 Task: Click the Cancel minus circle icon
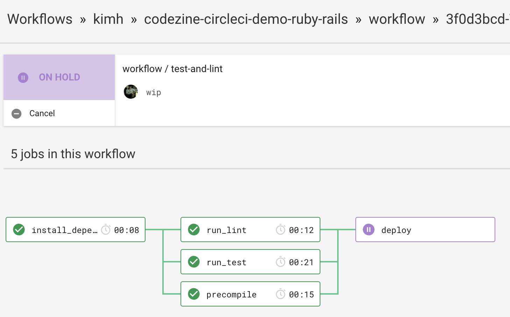[16, 113]
